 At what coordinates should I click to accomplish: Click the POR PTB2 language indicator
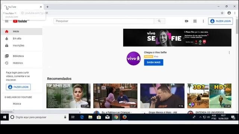click(x=214, y=117)
